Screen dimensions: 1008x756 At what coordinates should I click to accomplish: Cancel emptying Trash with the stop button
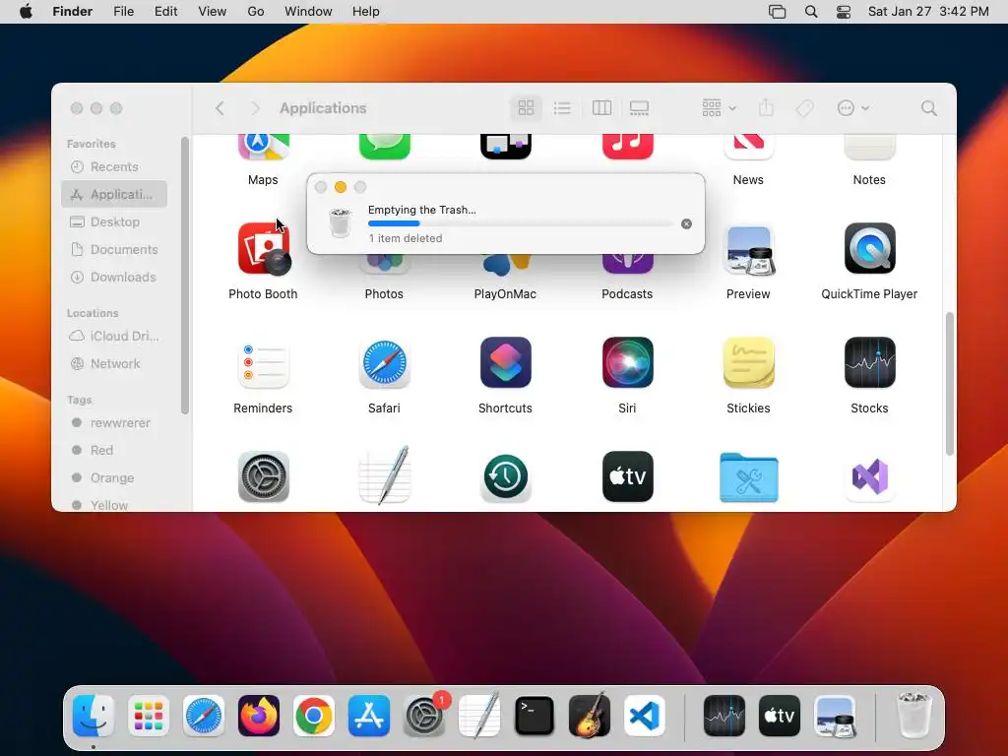pos(686,223)
